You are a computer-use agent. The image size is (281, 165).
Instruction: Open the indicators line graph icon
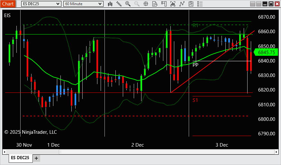tap(182, 4)
